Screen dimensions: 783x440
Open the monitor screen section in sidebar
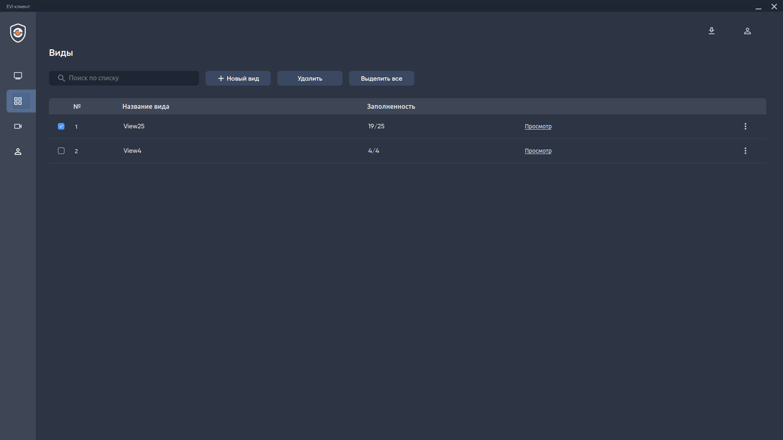click(18, 76)
